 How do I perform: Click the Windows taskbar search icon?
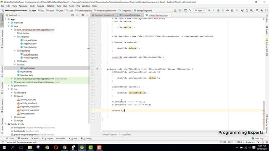[13, 147]
